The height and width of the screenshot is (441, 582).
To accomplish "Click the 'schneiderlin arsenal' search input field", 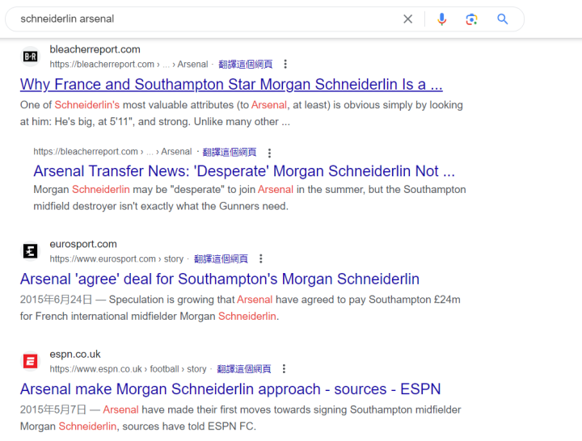I will click(202, 19).
